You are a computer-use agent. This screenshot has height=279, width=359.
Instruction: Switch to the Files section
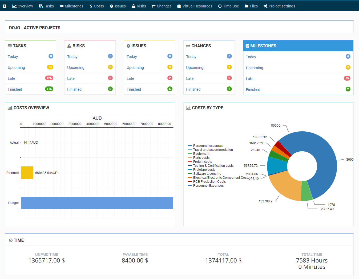tap(251, 6)
